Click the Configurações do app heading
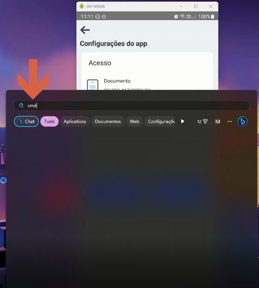Viewport: 259px width, 288px height. tap(114, 44)
